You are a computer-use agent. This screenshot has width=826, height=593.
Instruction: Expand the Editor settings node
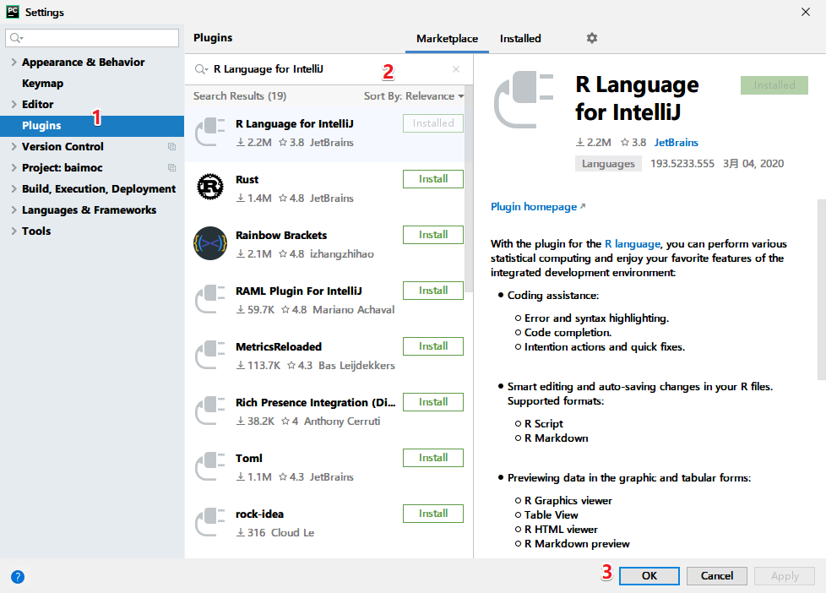tap(14, 105)
